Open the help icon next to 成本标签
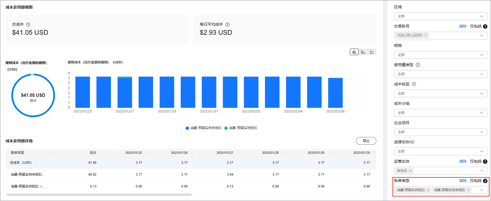Image resolution: width=491 pixels, height=201 pixels. [x=414, y=84]
